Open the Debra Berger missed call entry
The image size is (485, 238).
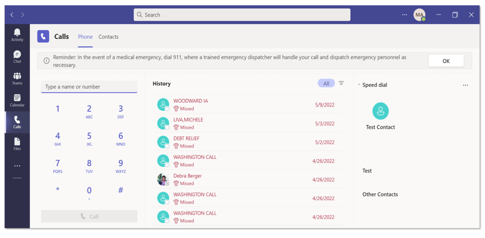coord(246,179)
